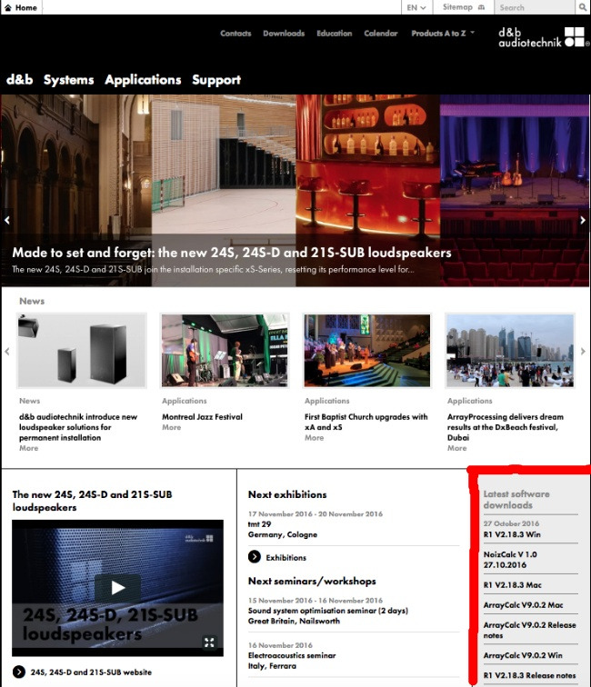Screen dimensions: 591x687
Task: Open the Calendar page
Action: (381, 34)
